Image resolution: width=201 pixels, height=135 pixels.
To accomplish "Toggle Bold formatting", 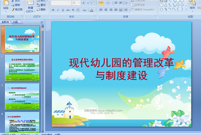I will tap(53, 10).
